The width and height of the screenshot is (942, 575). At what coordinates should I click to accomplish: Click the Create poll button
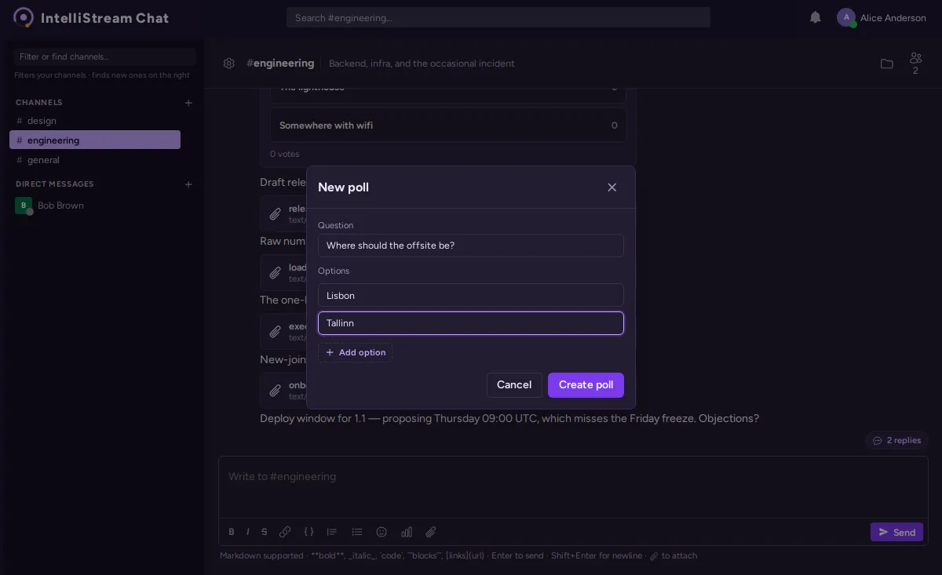tap(586, 385)
